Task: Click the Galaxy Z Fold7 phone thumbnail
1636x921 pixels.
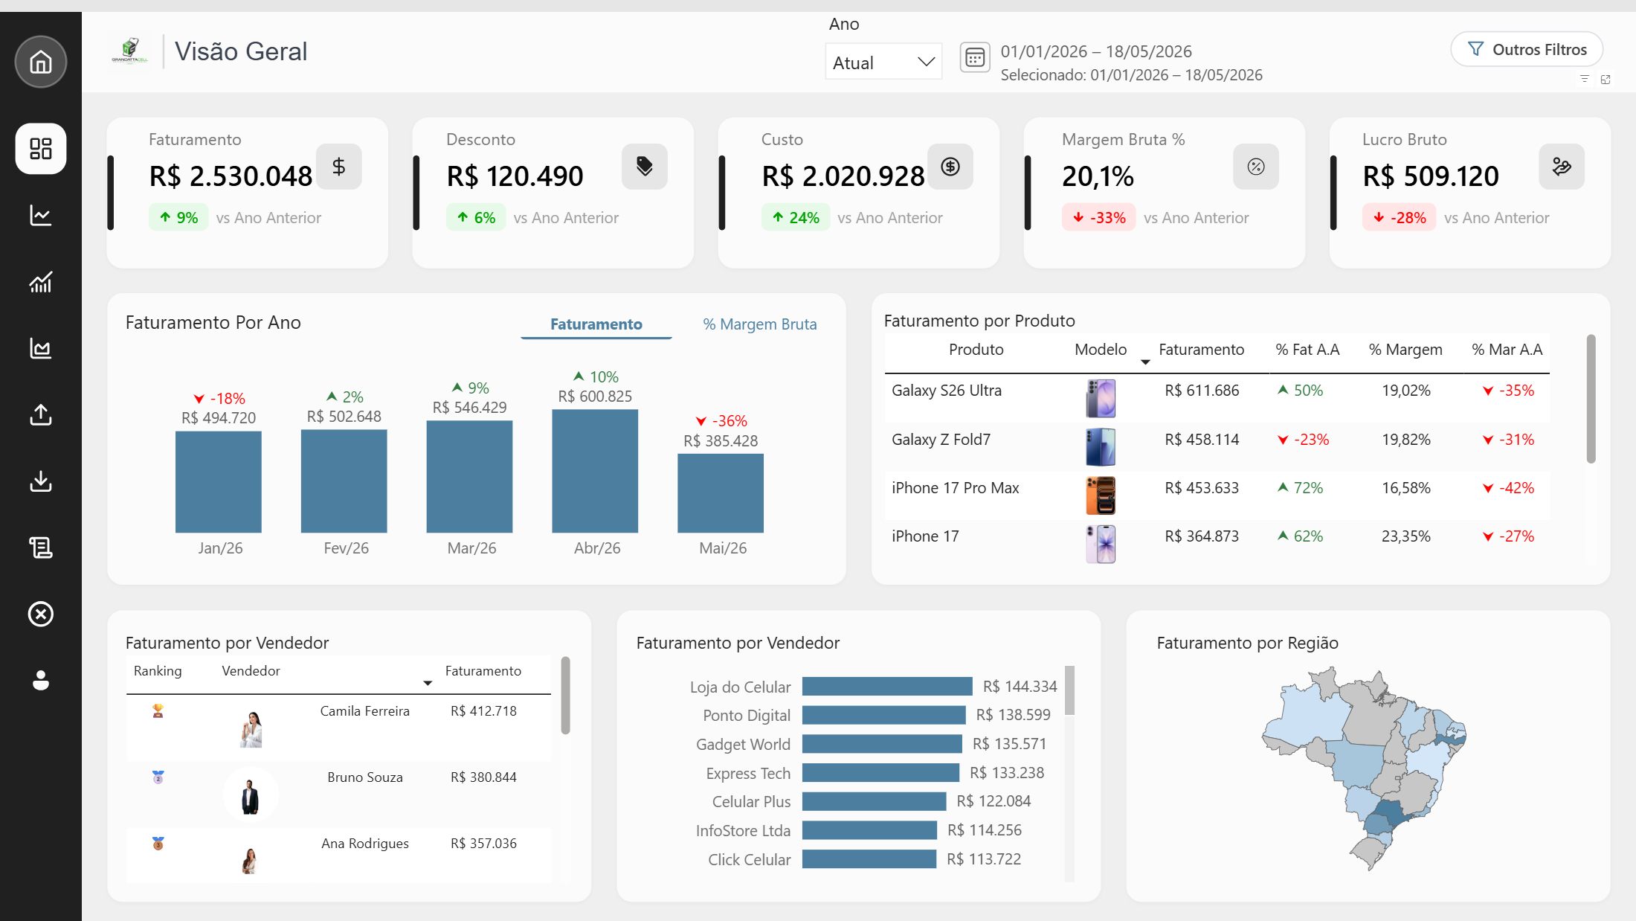Action: [x=1101, y=447]
